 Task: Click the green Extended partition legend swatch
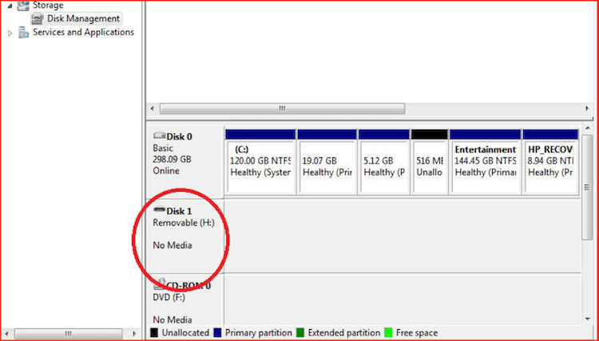299,332
